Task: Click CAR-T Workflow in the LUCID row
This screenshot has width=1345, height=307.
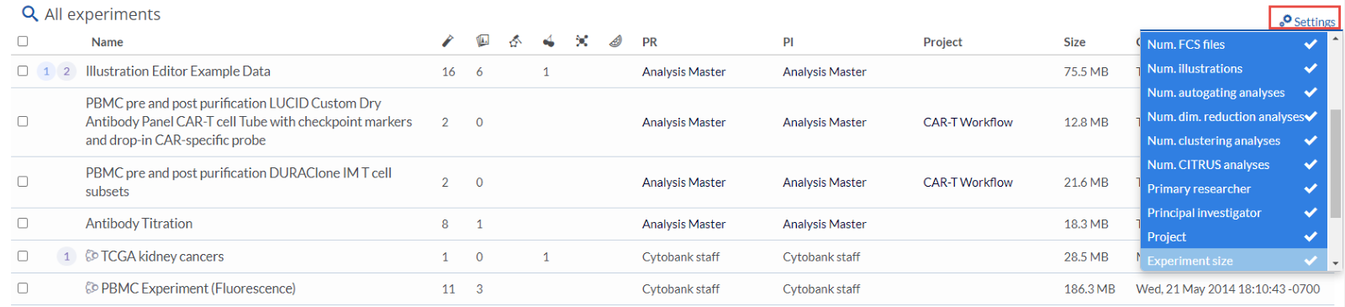Action: tap(968, 122)
